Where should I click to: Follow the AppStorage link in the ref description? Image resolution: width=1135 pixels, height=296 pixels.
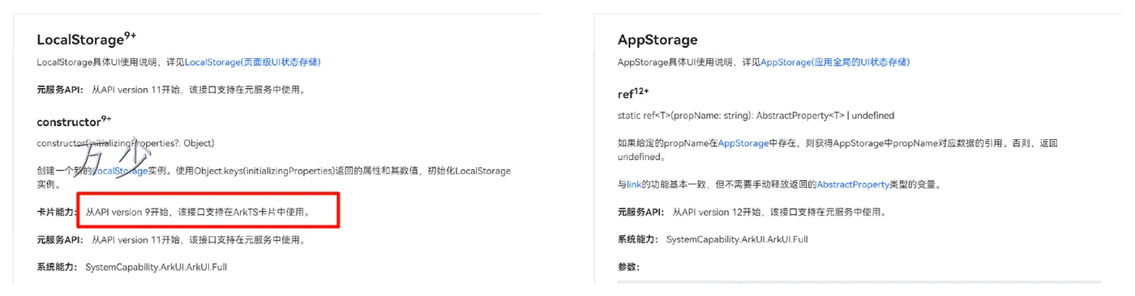pos(743,143)
